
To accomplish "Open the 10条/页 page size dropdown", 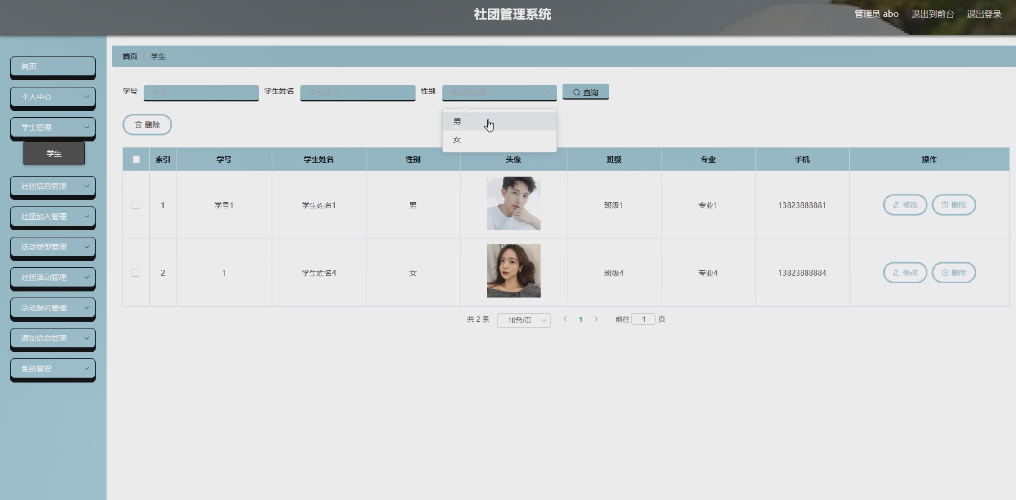I will 524,320.
